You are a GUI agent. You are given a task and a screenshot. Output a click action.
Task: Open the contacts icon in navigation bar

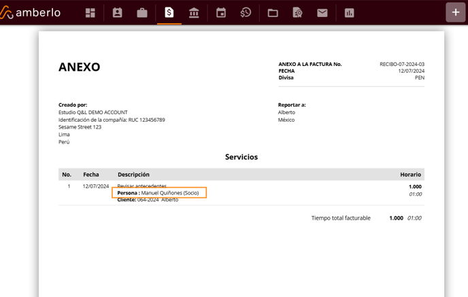tap(117, 13)
